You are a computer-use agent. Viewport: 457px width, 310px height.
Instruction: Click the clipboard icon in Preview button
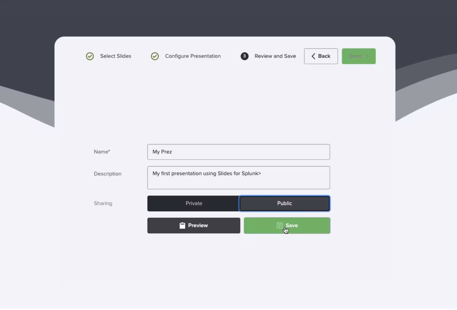pyautogui.click(x=182, y=225)
